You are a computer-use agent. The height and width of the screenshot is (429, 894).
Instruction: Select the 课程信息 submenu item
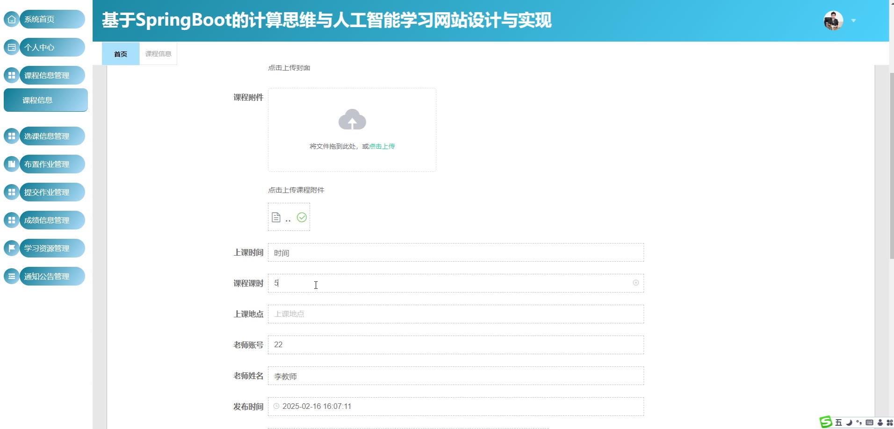click(46, 100)
